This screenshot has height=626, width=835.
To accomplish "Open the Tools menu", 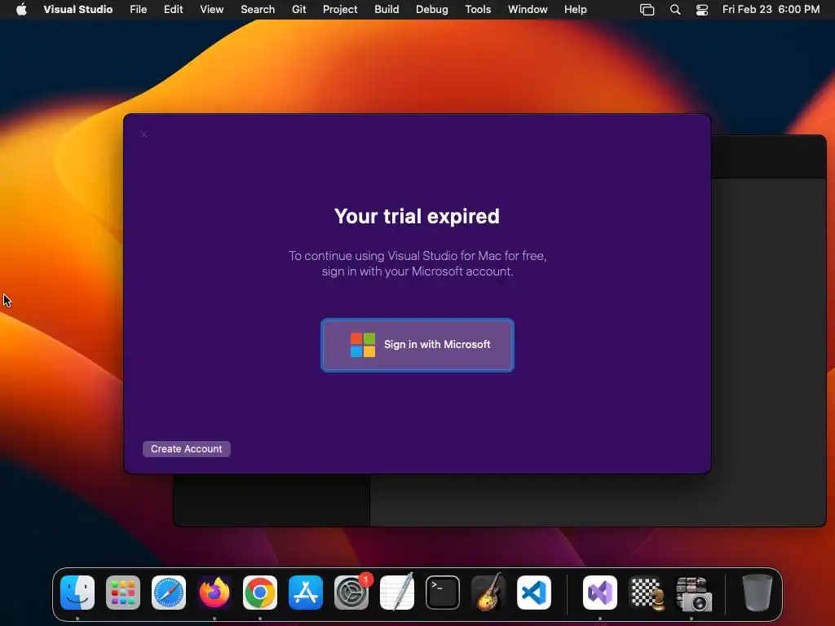I will pyautogui.click(x=478, y=9).
